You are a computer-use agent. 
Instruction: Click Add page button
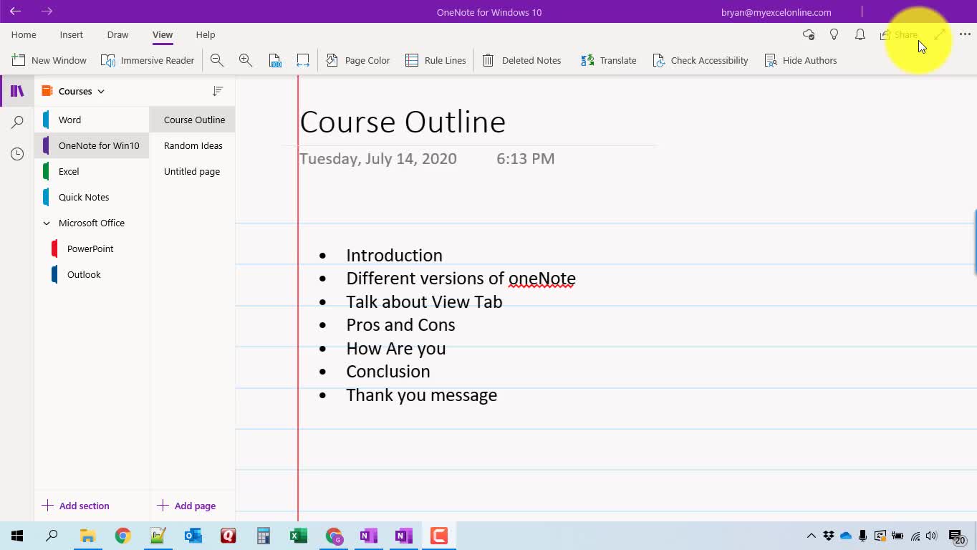pos(186,506)
